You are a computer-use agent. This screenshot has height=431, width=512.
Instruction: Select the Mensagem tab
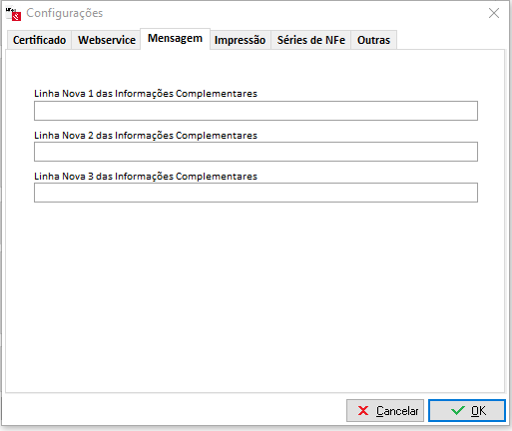175,39
